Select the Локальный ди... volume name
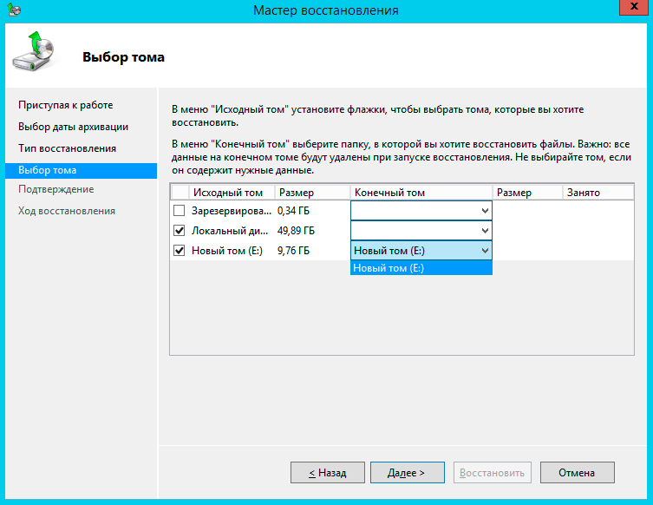 [230, 231]
